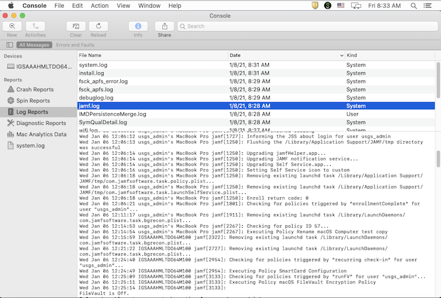Click the log content vertical scrollbar
The height and width of the screenshot is (298, 441).
pyautogui.click(x=438, y=159)
